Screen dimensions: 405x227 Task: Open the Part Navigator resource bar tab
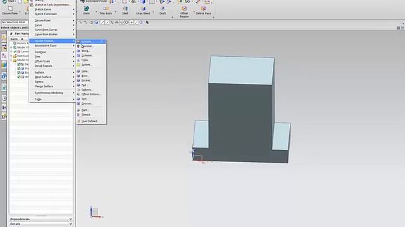(x=4, y=56)
